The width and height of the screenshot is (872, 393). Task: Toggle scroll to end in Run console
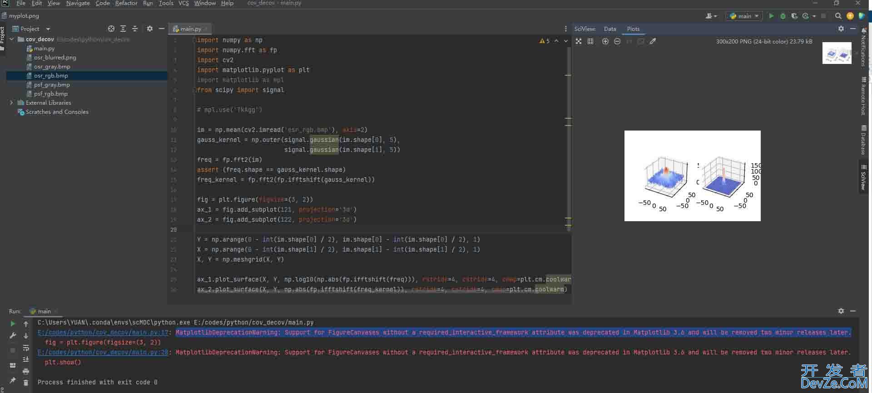26,359
